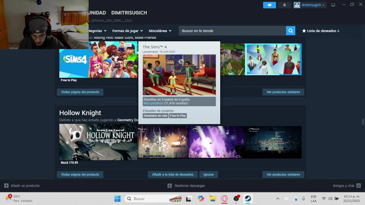365x205 pixels.
Task: Click the Mex$ 178.99 price label
Action: pyautogui.click(x=69, y=163)
